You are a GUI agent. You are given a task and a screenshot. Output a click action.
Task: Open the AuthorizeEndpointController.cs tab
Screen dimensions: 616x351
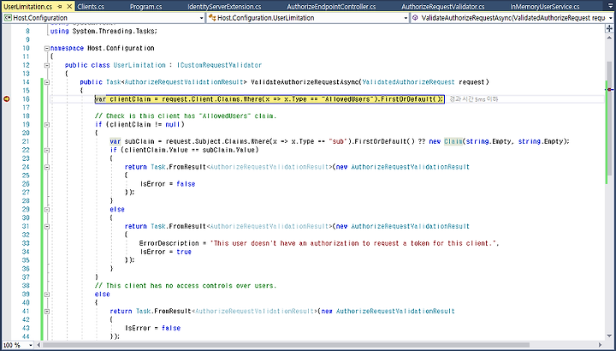pos(331,7)
